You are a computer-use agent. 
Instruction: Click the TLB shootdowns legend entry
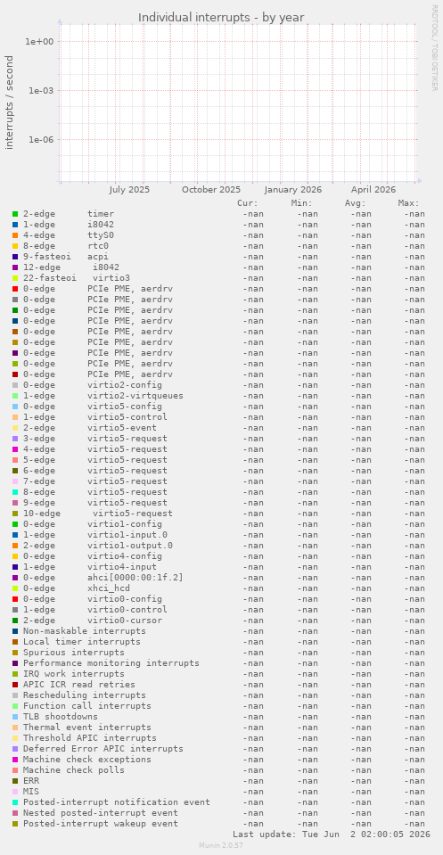pos(61,717)
